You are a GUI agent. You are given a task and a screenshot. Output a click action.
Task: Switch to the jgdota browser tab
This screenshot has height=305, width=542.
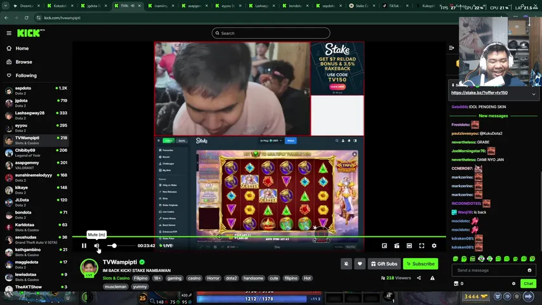pos(93,6)
